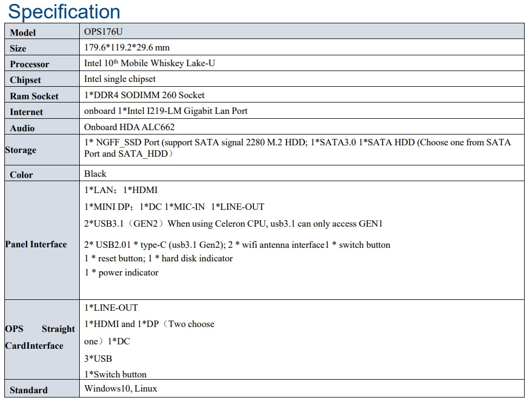This screenshot has width=529, height=410.
Task: Select the Processor row label
Action: [x=29, y=64]
